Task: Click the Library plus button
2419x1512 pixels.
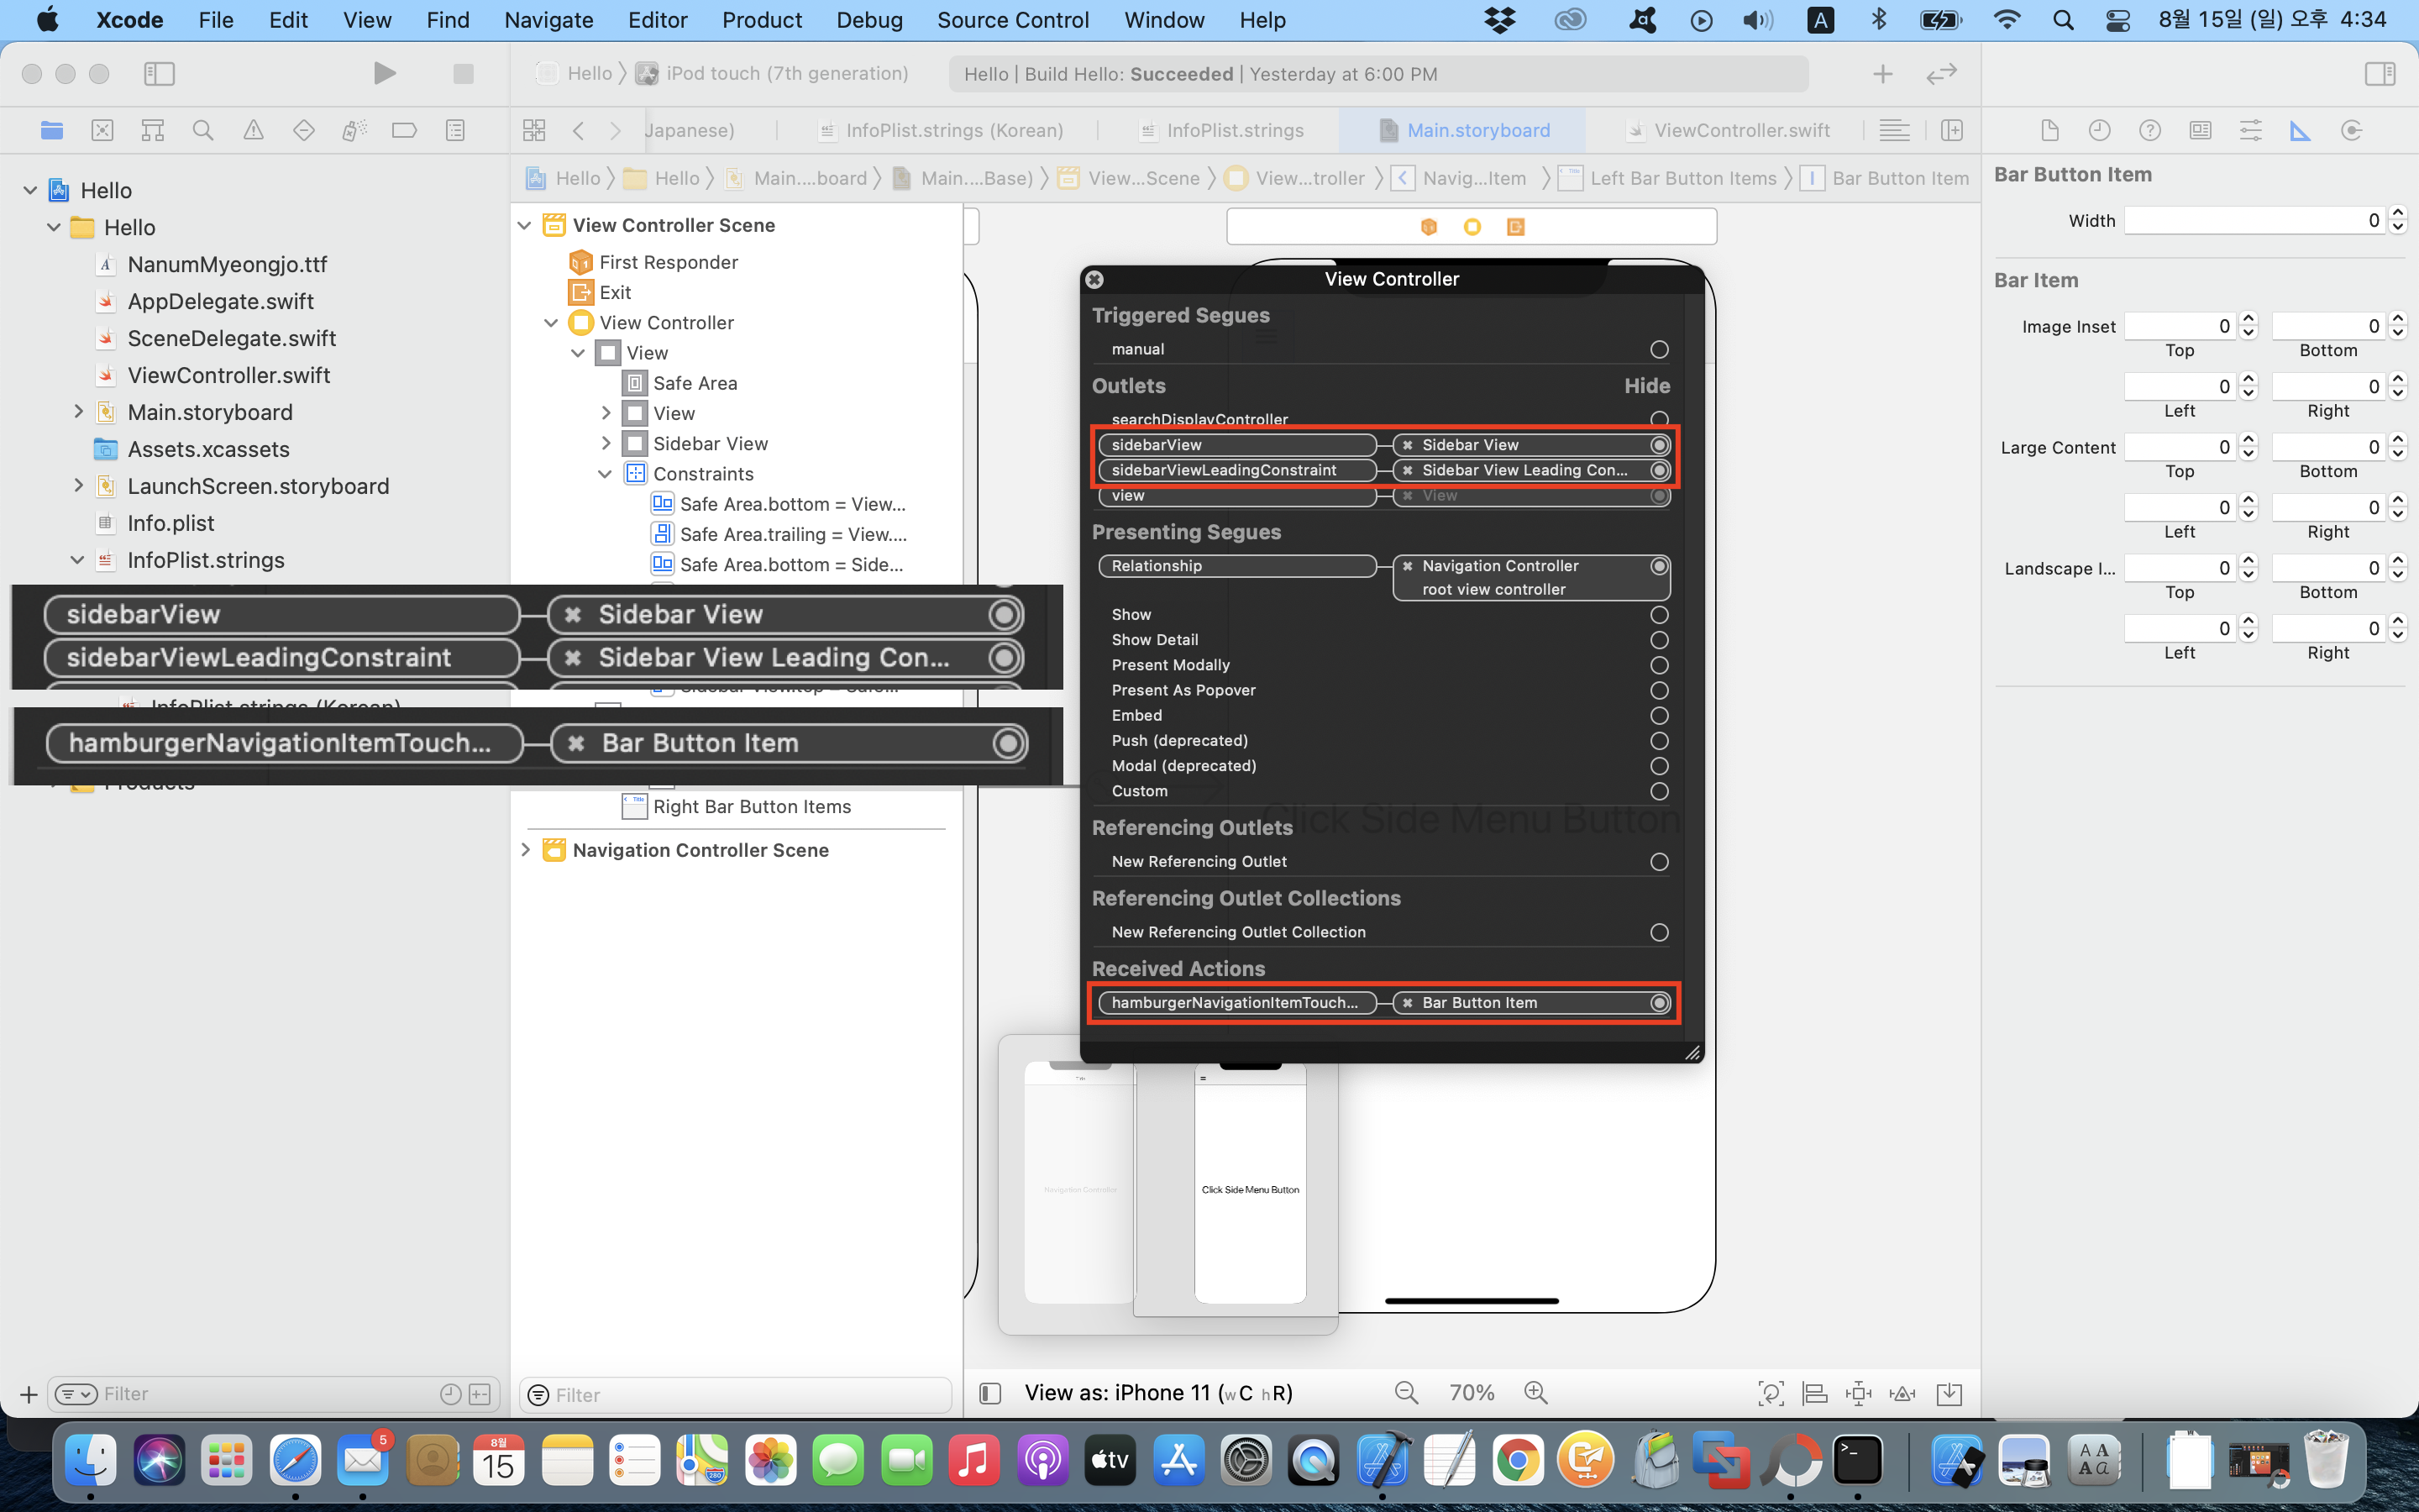Action: point(1882,73)
